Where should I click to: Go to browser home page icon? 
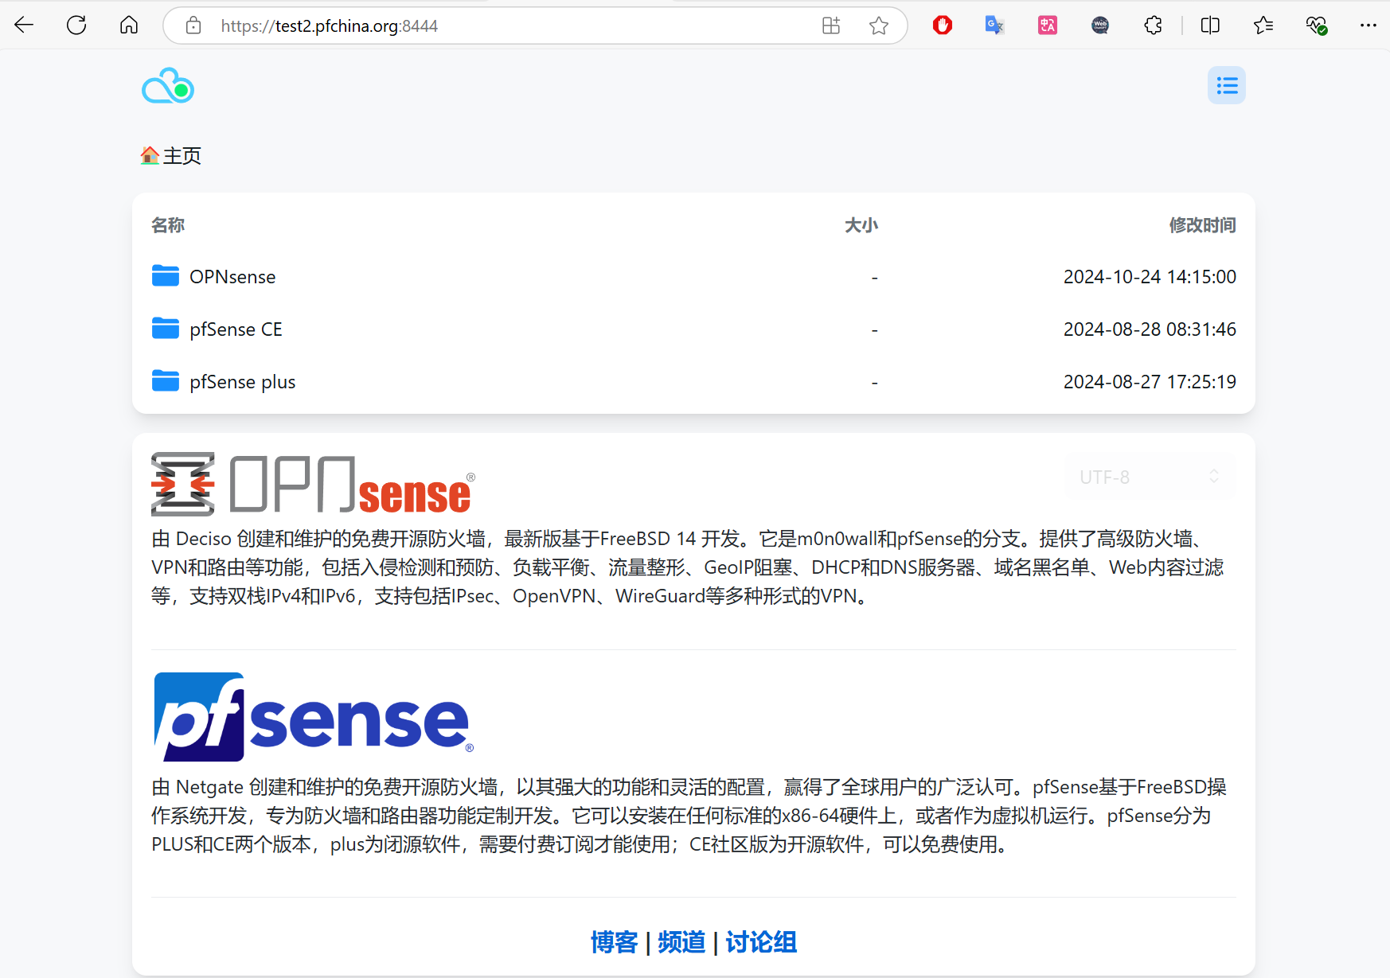[129, 25]
